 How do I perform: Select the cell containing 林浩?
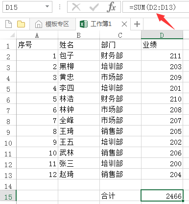click(x=79, y=99)
